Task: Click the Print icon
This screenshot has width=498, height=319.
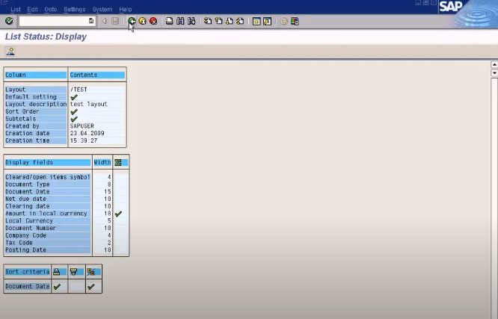Action: (x=170, y=21)
